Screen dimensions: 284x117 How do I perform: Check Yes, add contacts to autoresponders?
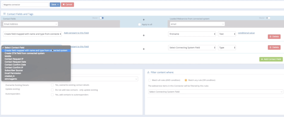pyautogui.click(x=52, y=95)
